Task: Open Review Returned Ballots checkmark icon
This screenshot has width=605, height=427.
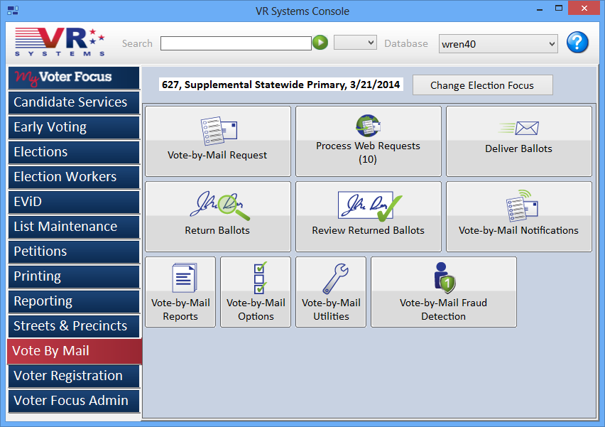Action: coord(370,206)
